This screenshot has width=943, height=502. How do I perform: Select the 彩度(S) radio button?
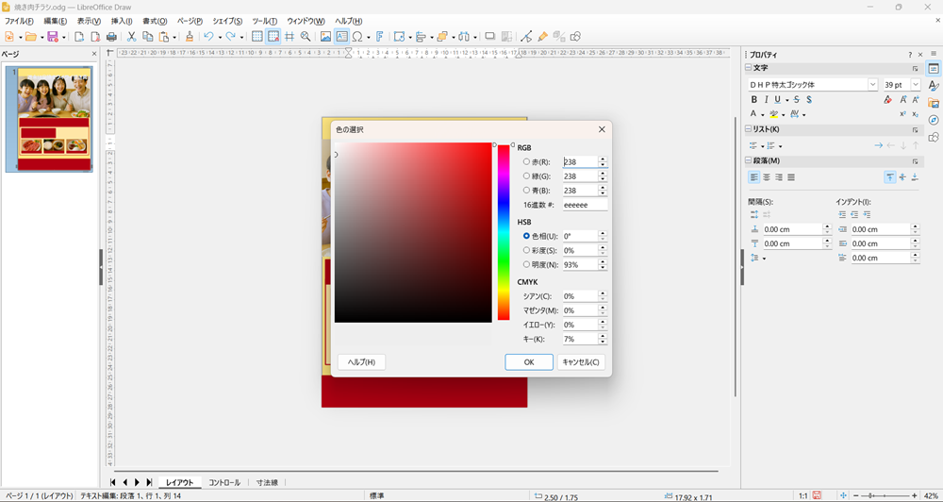pos(526,250)
